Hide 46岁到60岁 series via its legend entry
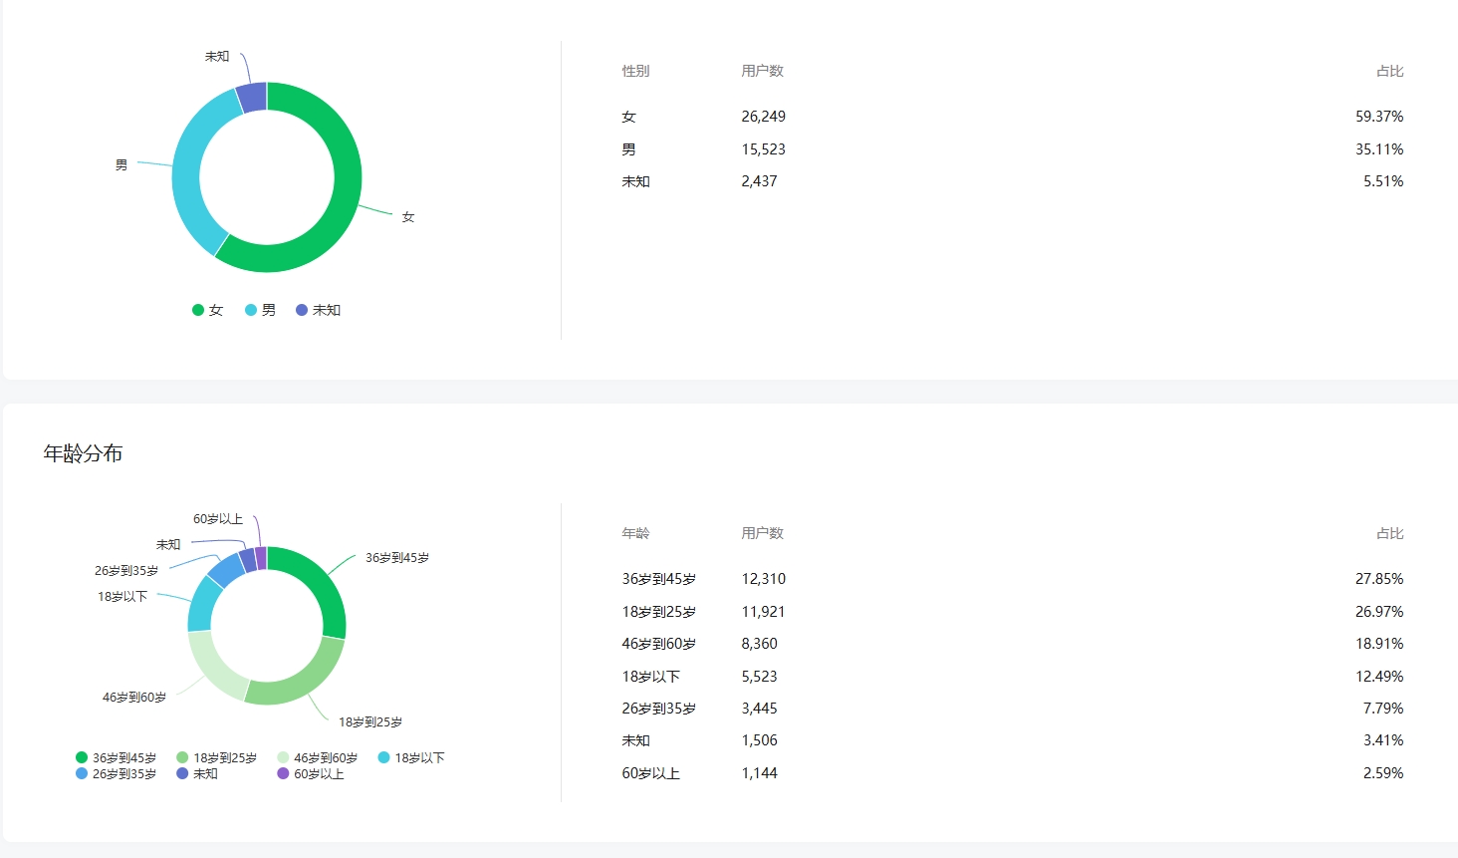Screen dimensions: 1458x858 (318, 757)
